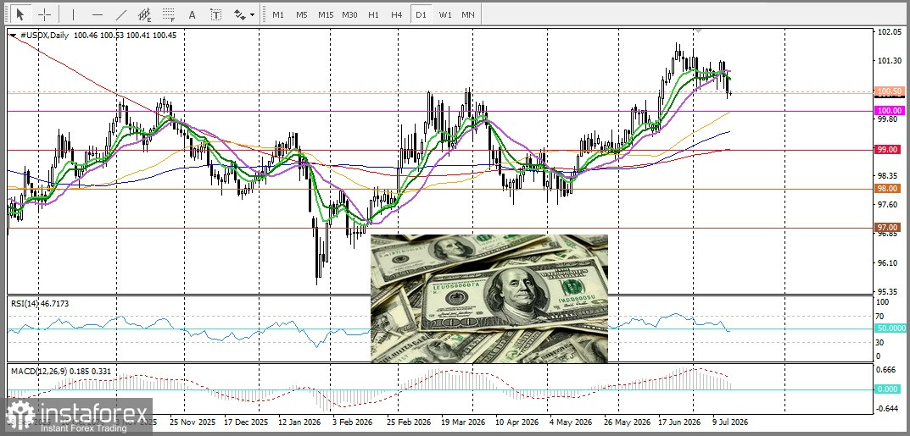The image size is (910, 436).
Task: Pick the equidistant channel tool
Action: tap(144, 14)
